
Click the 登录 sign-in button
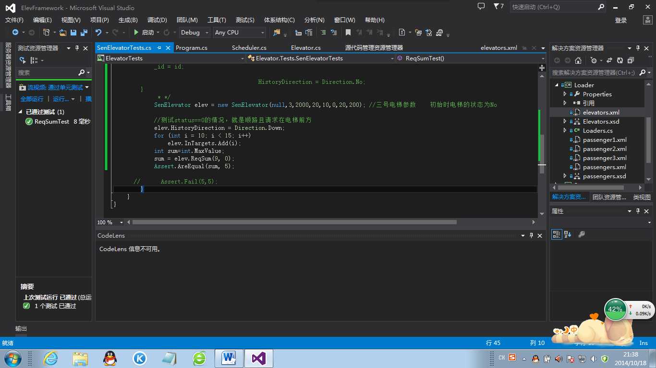click(x=621, y=20)
